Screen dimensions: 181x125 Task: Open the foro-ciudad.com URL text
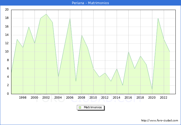[160, 120]
